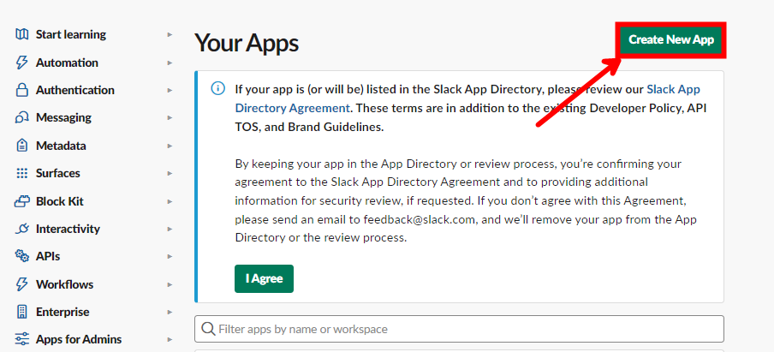
Task: Open the Start learning menu item
Action: 70,34
